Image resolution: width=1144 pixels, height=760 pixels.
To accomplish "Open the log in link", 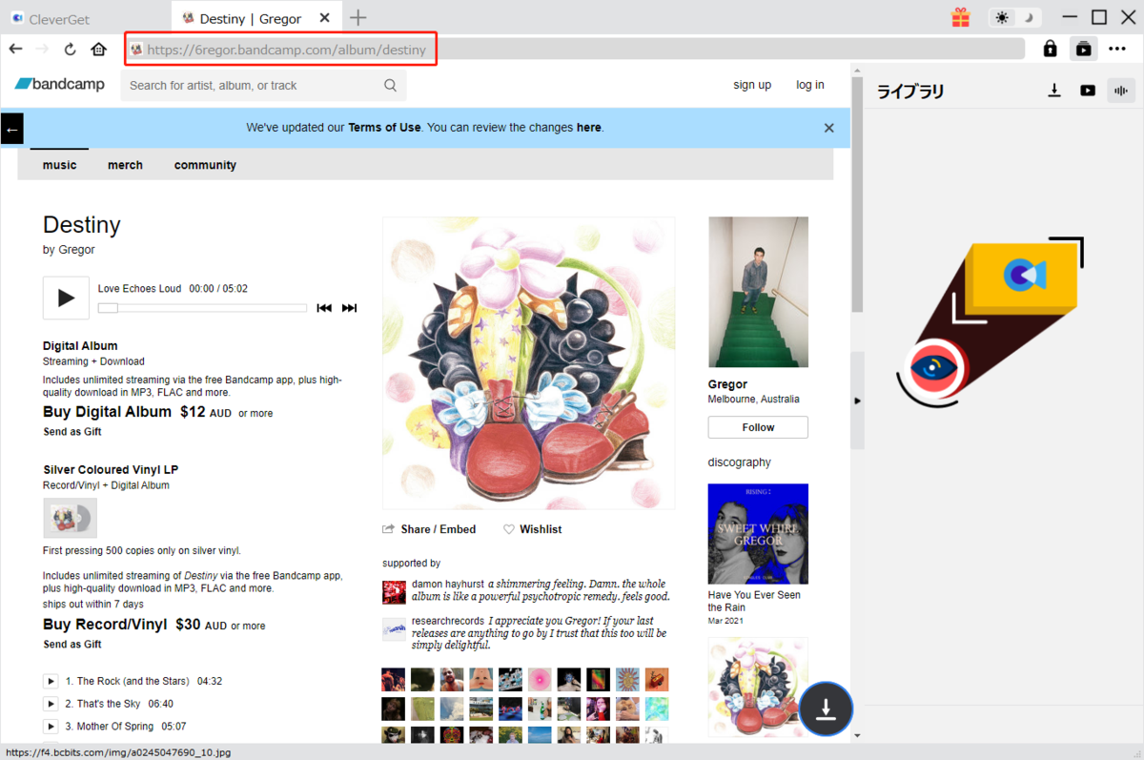I will [810, 85].
